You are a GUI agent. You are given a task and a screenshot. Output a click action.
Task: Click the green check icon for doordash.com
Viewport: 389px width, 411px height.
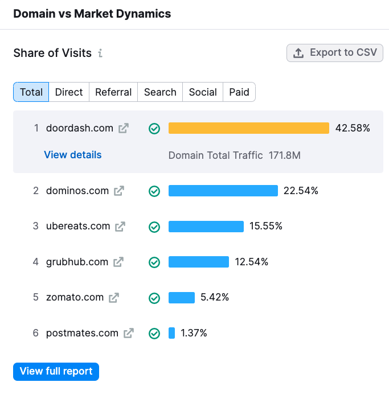pos(154,129)
